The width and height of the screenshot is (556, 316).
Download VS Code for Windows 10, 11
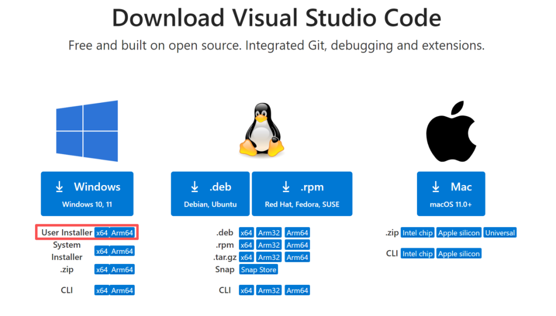coord(87,194)
